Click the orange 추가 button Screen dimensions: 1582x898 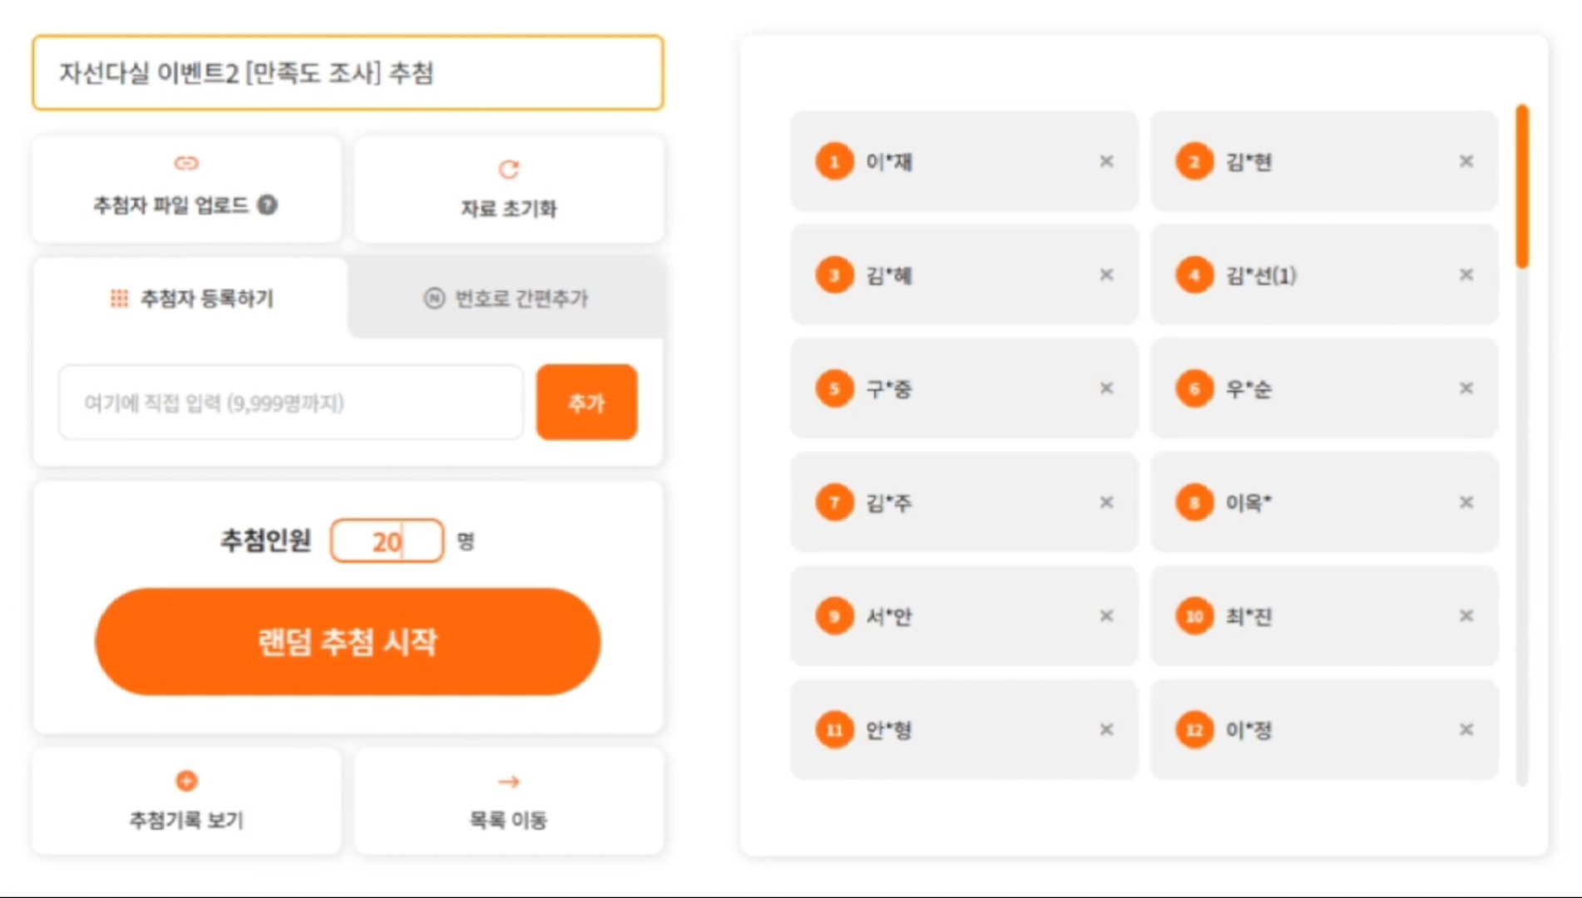click(x=587, y=402)
